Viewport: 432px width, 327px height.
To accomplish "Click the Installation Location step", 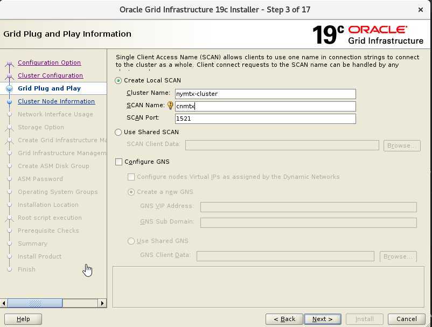I will (x=48, y=205).
